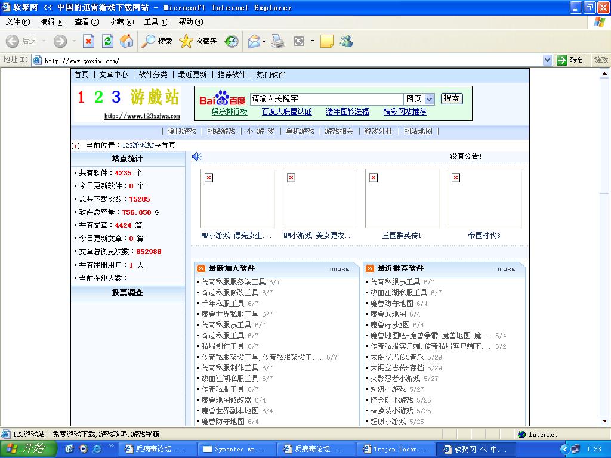Click the page scrollbar up arrow

pyautogui.click(x=604, y=73)
